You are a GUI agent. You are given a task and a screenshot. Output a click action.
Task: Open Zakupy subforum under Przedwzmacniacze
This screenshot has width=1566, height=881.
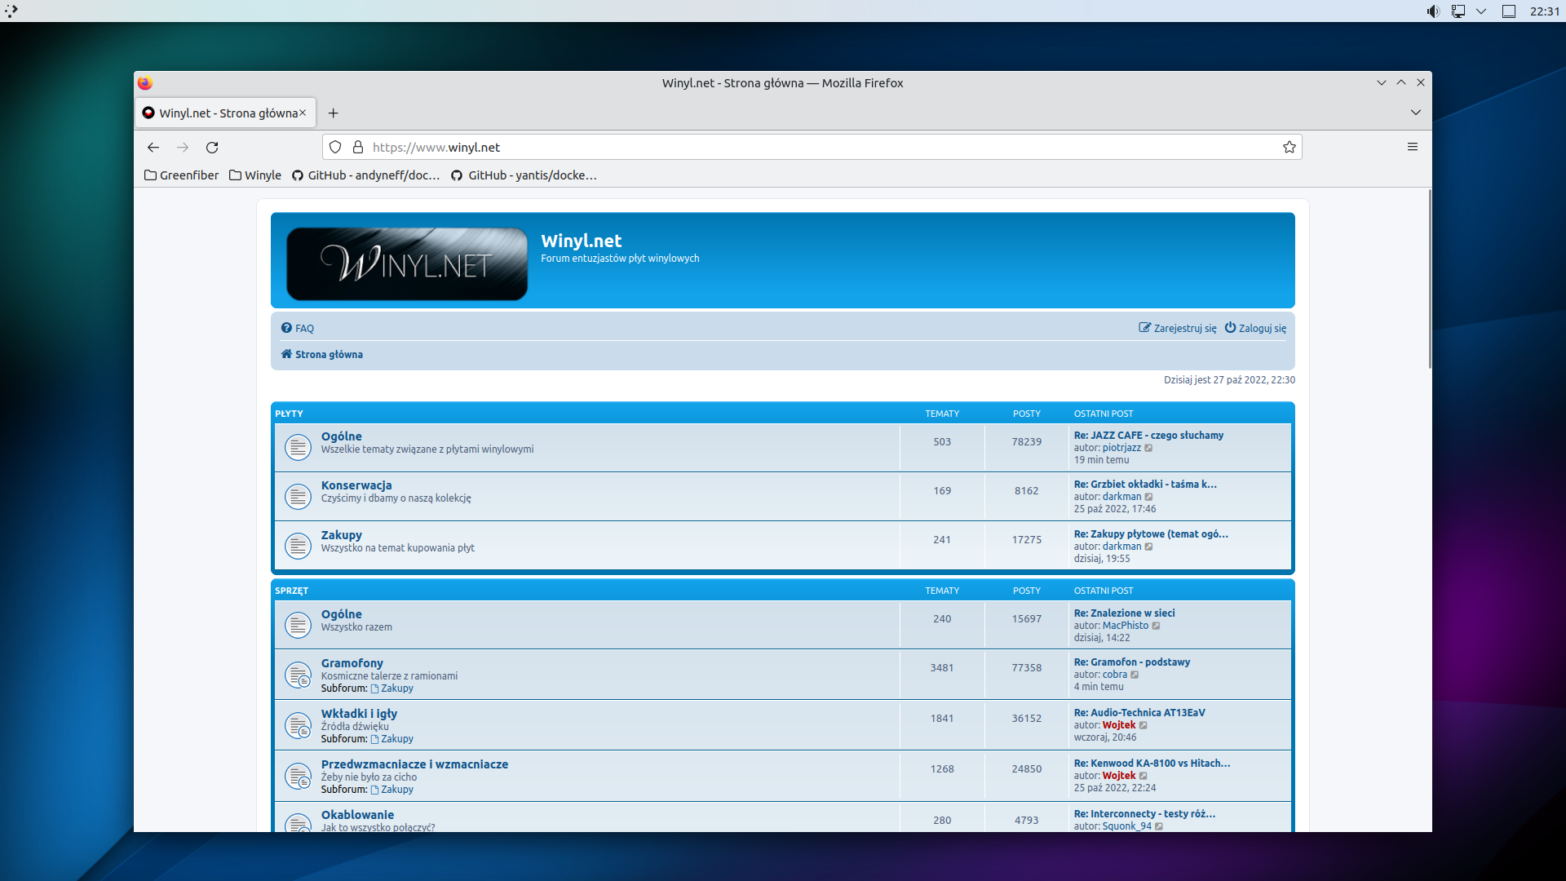click(392, 790)
